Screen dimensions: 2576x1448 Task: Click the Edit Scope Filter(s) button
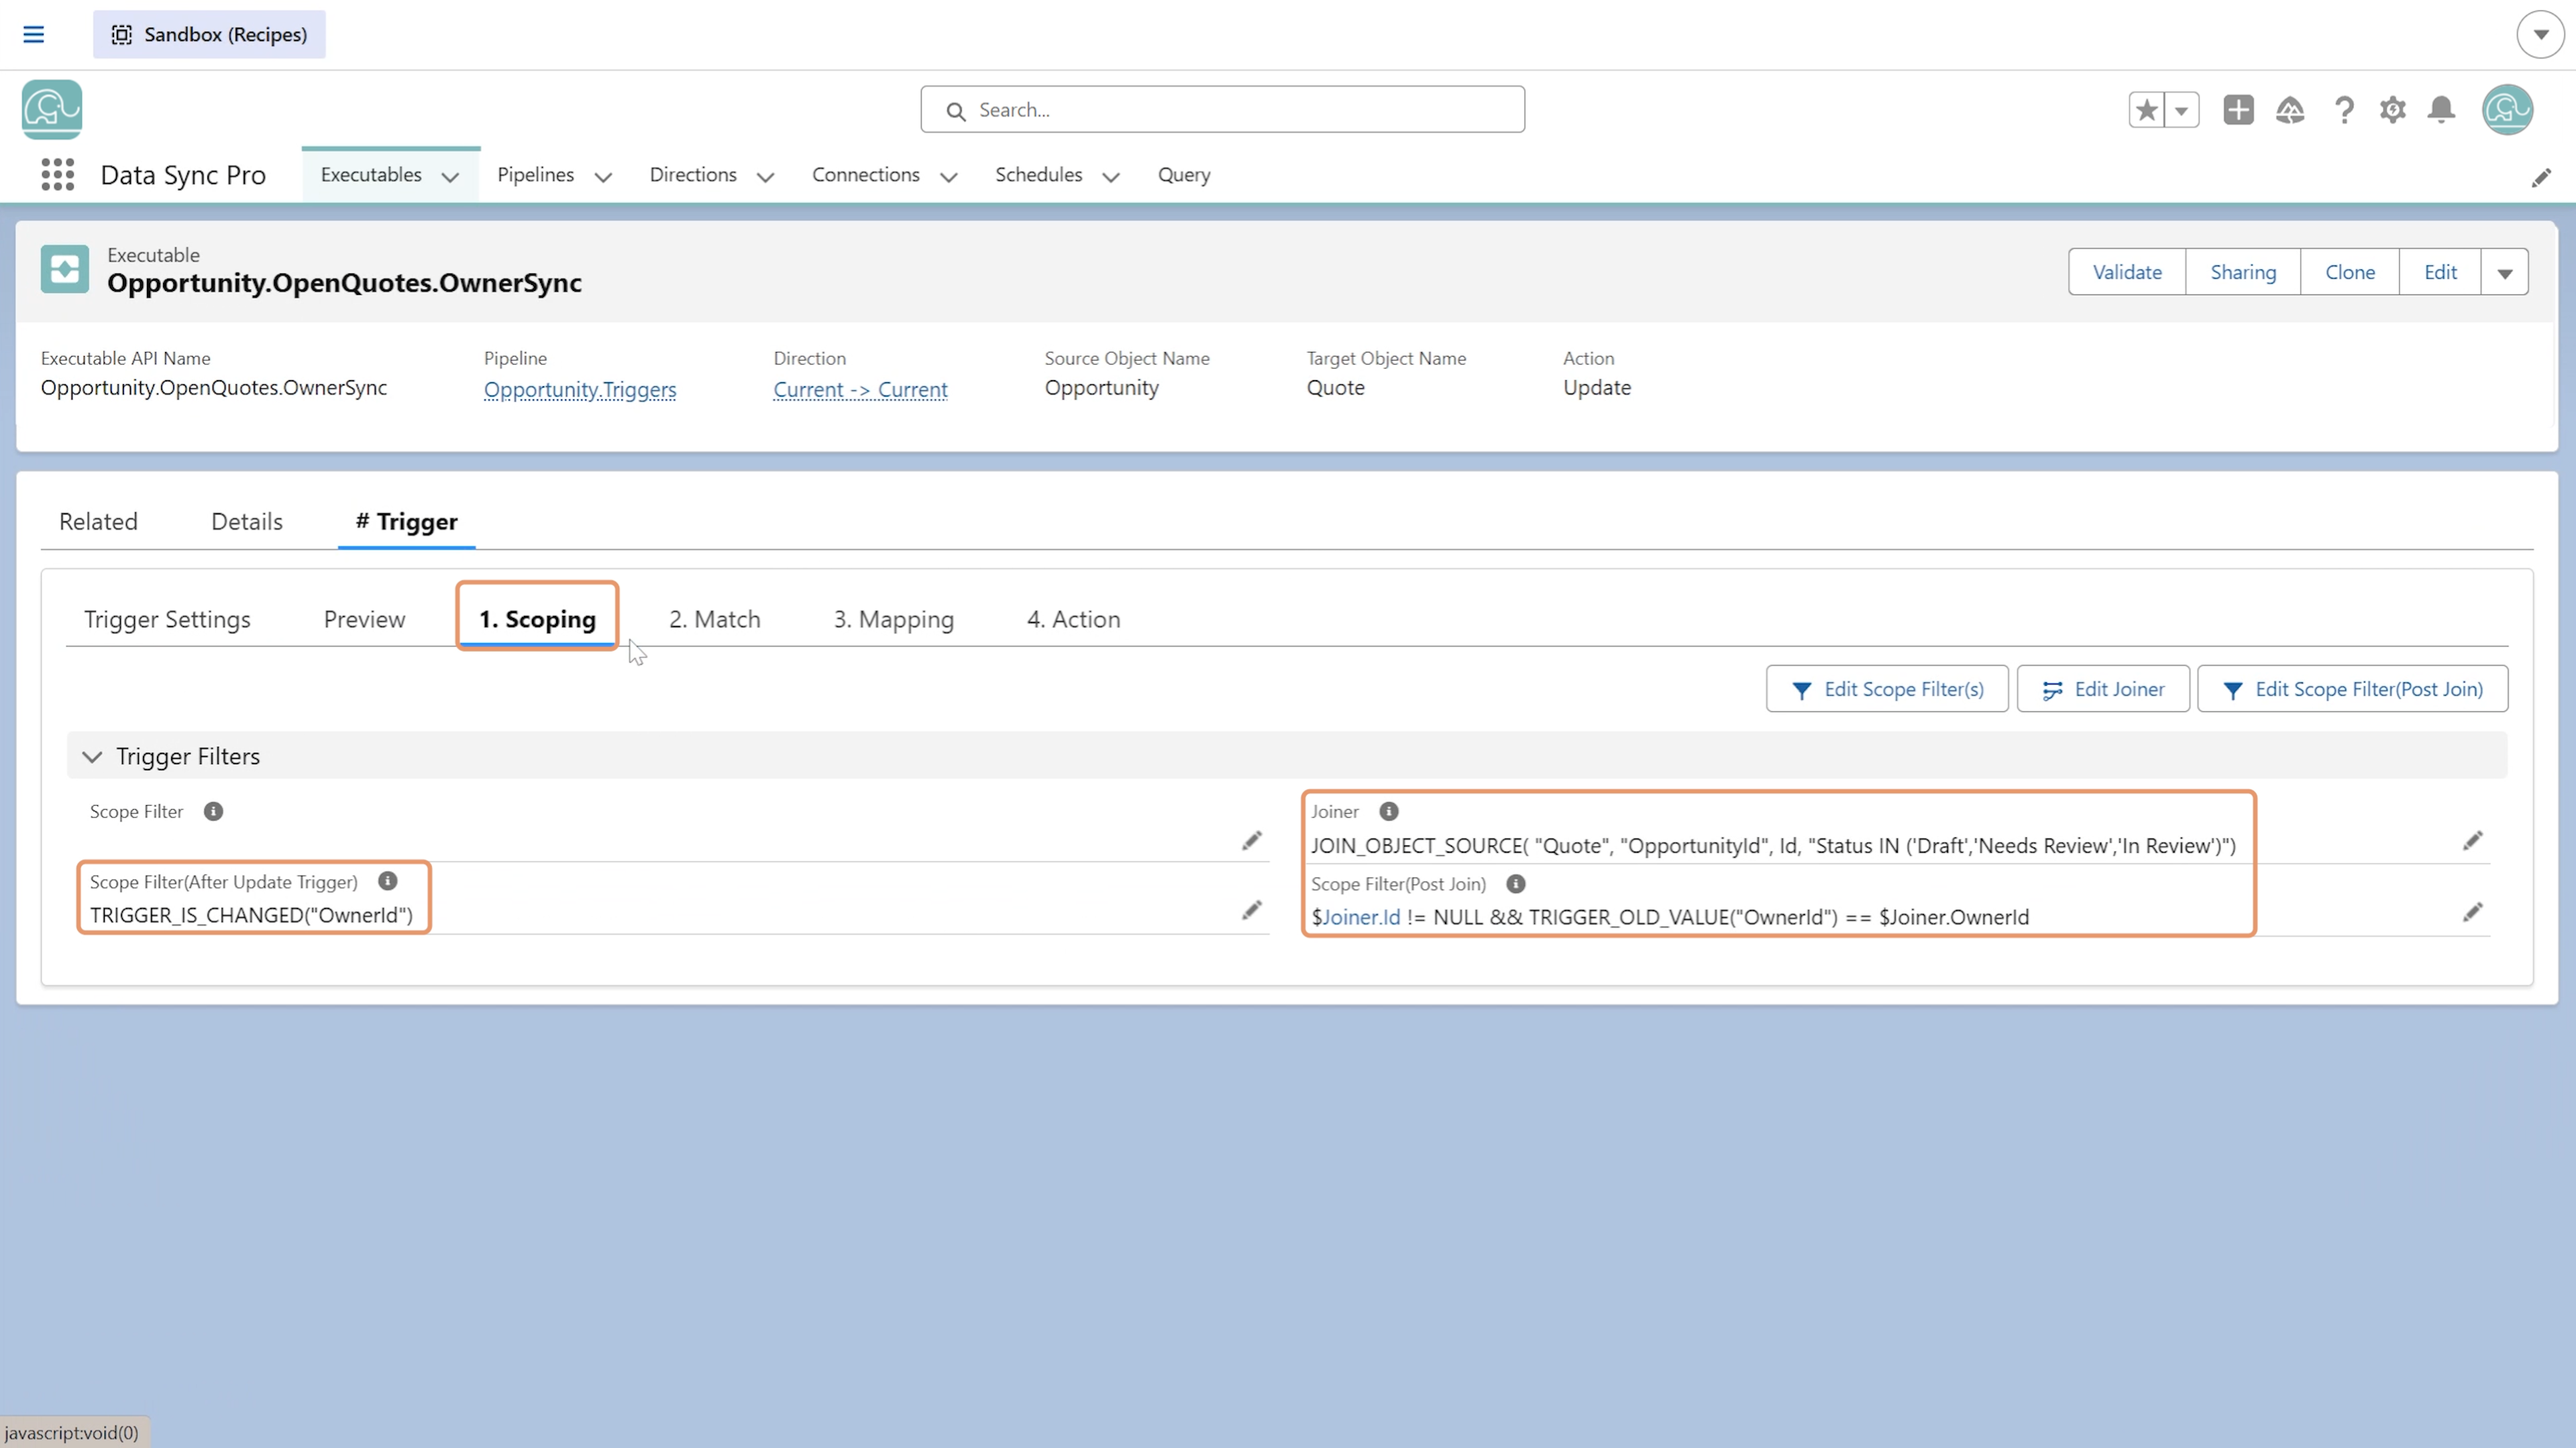click(x=1887, y=688)
